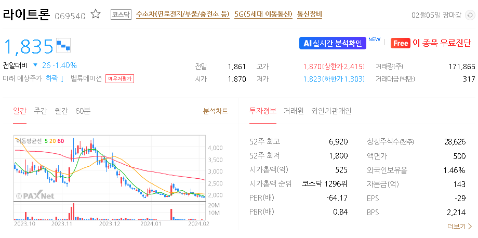Viewport: 478px width, 238px height.
Task: Click the 자본금(억) value 143
Action: click(x=460, y=184)
